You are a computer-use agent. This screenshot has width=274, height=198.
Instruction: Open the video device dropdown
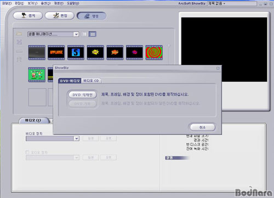(x=77, y=138)
